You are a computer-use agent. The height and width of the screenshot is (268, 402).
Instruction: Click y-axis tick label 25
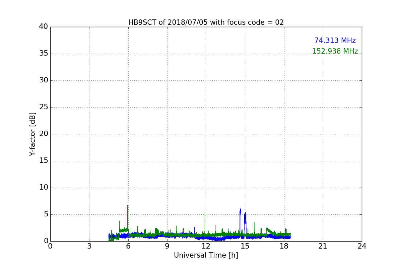pyautogui.click(x=44, y=107)
